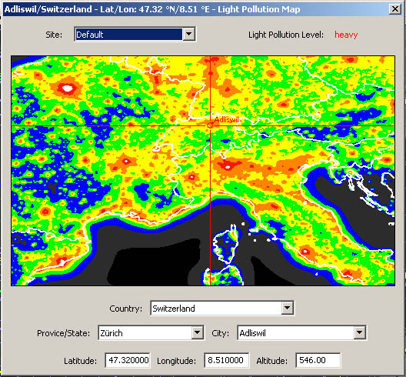Click the Longitude input field
This screenshot has height=377, width=406.
[x=227, y=360]
